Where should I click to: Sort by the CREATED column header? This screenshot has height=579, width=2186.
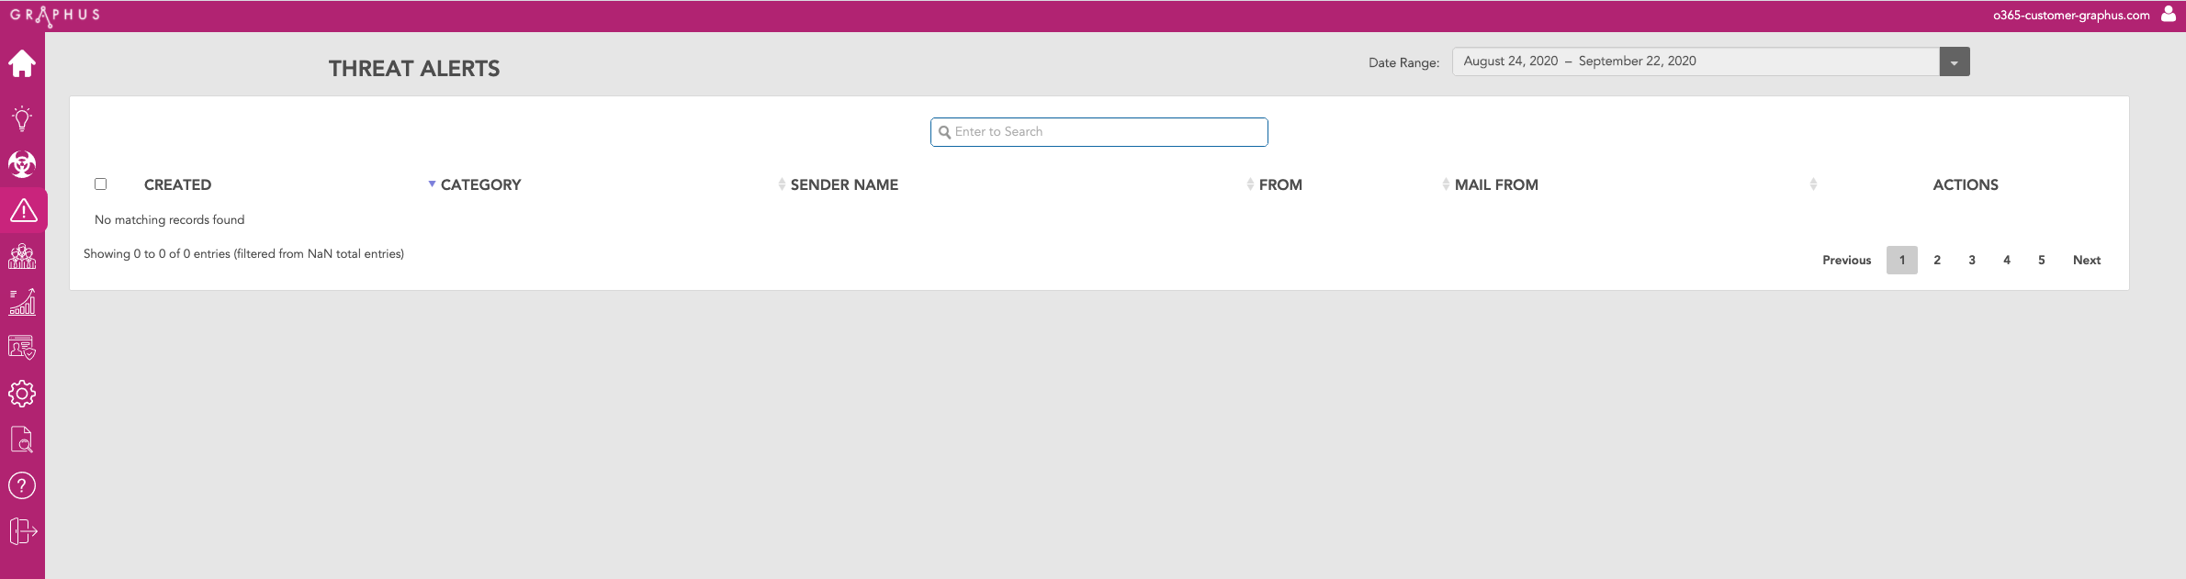177,184
